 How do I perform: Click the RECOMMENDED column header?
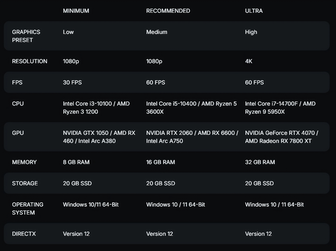coord(168,11)
